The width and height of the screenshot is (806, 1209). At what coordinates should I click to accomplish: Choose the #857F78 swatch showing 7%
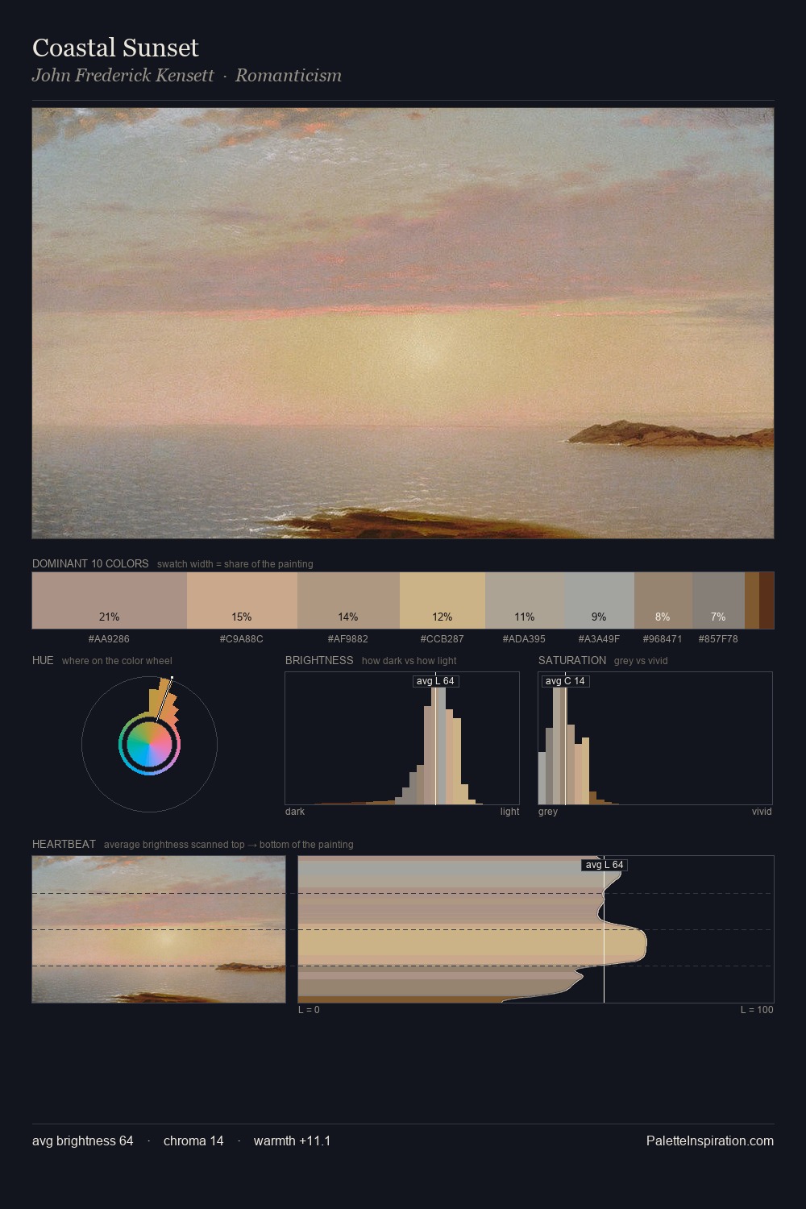[718, 600]
